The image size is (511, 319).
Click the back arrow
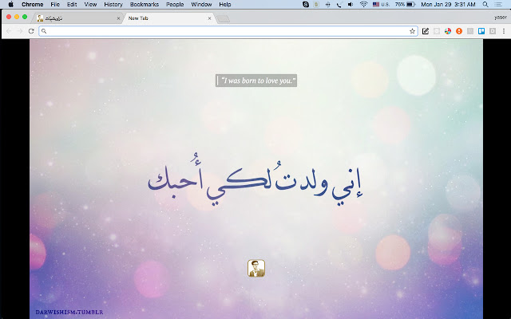9,31
